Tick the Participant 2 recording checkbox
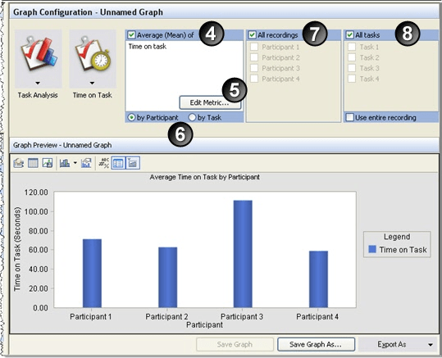This screenshot has height=358, width=442. click(x=254, y=57)
